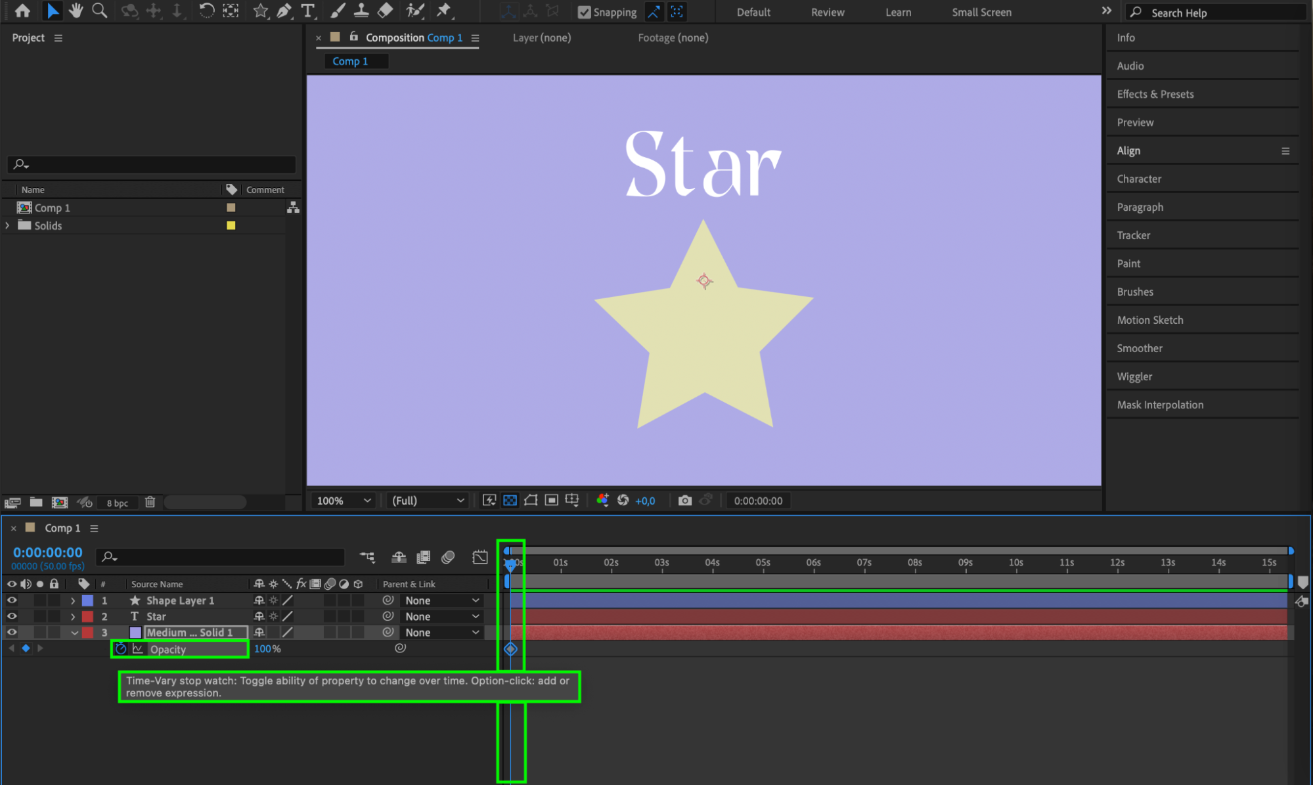
Task: Select the Hand tool
Action: pyautogui.click(x=76, y=11)
